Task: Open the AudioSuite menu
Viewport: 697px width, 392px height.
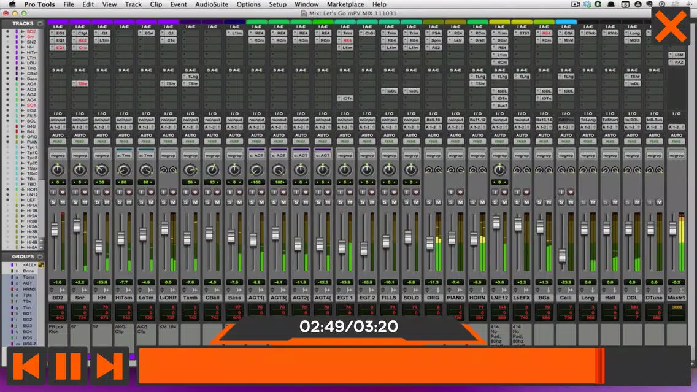Action: tap(211, 4)
